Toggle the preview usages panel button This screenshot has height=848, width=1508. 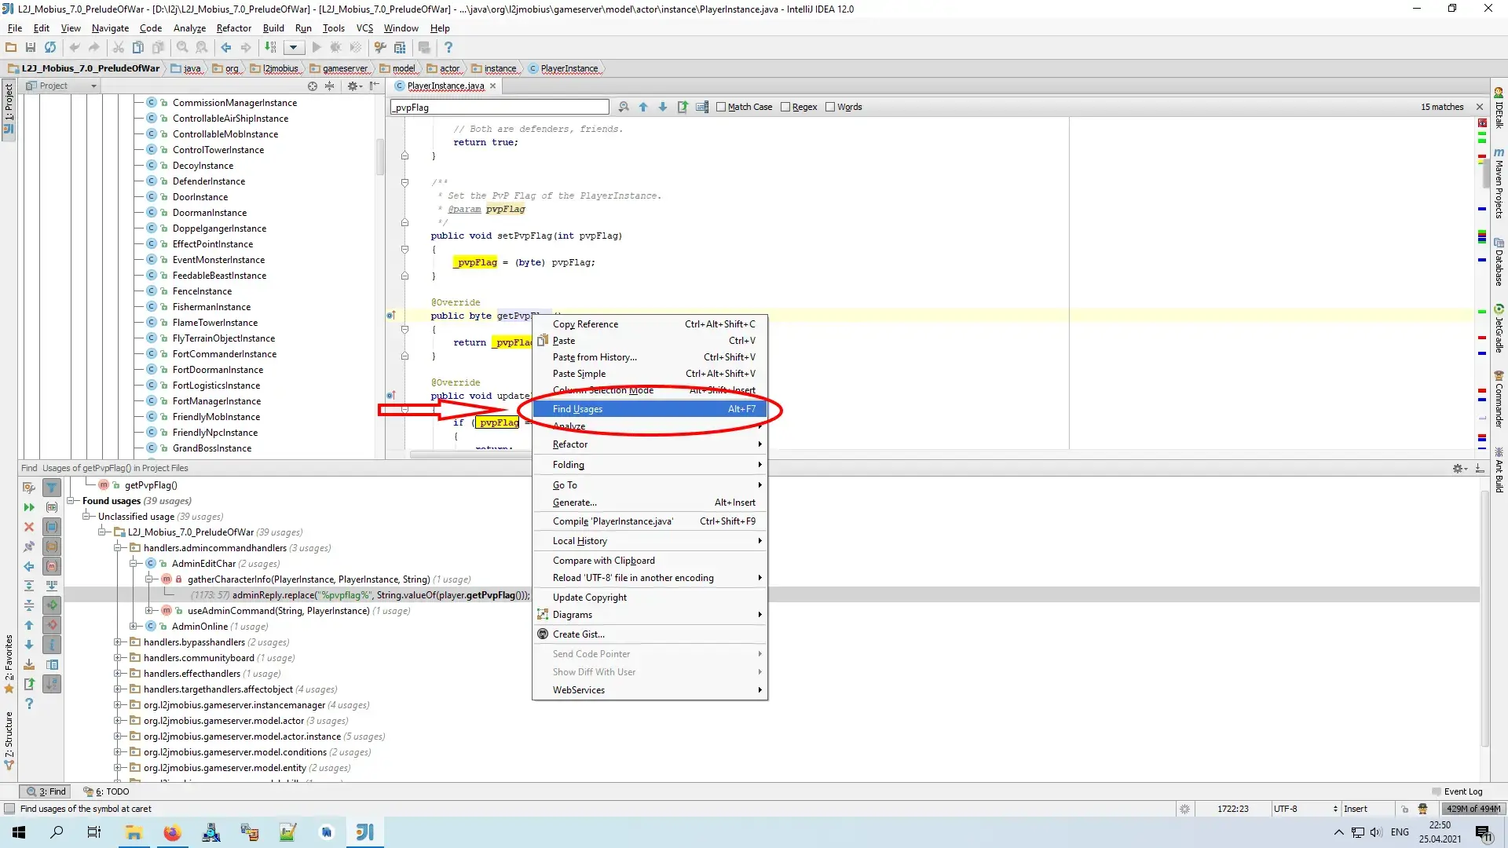coord(52,664)
